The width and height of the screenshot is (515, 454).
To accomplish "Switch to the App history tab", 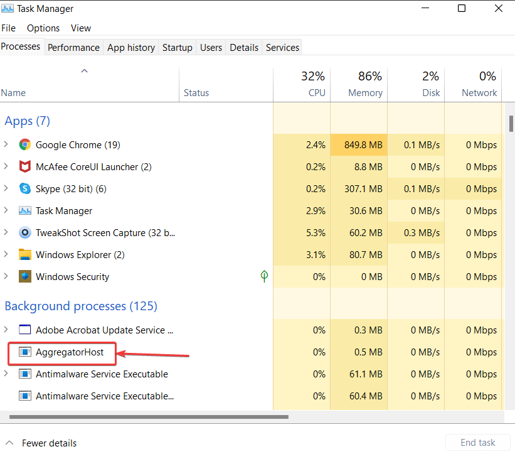I will click(x=131, y=48).
